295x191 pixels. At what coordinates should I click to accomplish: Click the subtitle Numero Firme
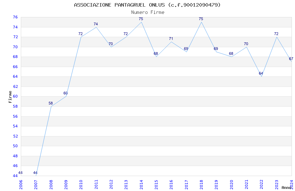[x=148, y=13]
